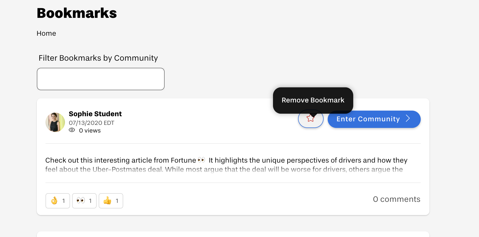Click the Filter Bookmarks by Community label
The width and height of the screenshot is (479, 237).
98,58
